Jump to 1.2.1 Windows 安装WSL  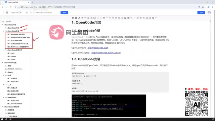coord(16,34)
